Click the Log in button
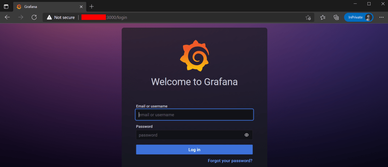The width and height of the screenshot is (388, 167). coord(194,150)
